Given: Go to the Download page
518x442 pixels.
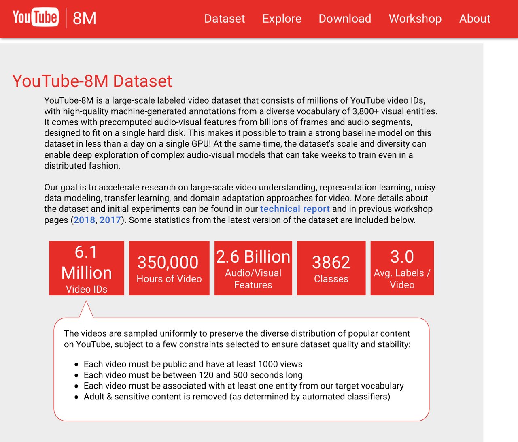Looking at the screenshot, I should [x=345, y=19].
